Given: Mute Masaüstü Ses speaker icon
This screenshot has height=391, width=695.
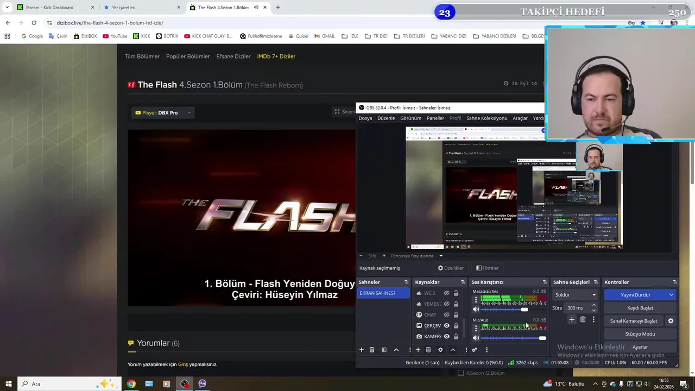Looking at the screenshot, I should [476, 310].
